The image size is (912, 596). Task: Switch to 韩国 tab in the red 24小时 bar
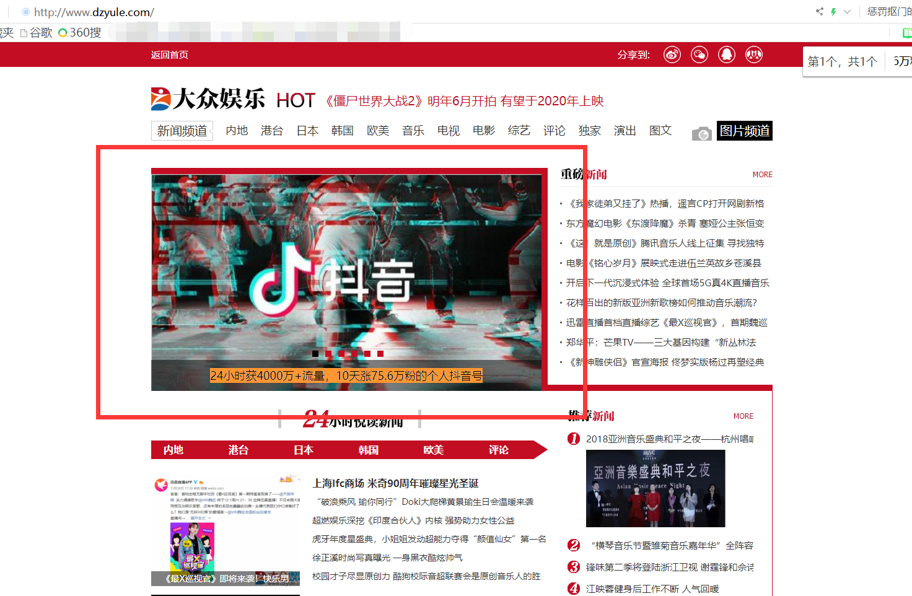tap(369, 450)
